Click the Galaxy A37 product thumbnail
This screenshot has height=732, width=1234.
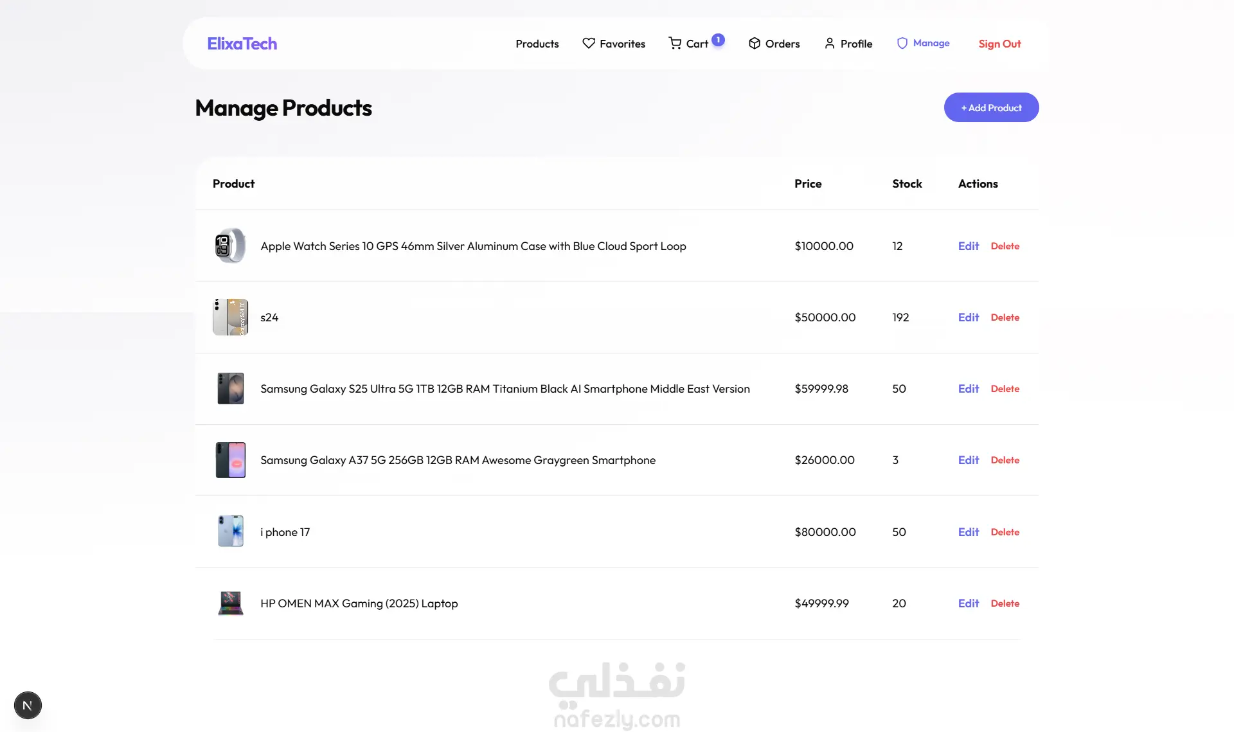point(231,460)
